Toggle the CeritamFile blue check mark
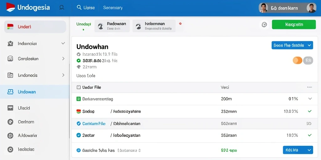 tap(78, 123)
